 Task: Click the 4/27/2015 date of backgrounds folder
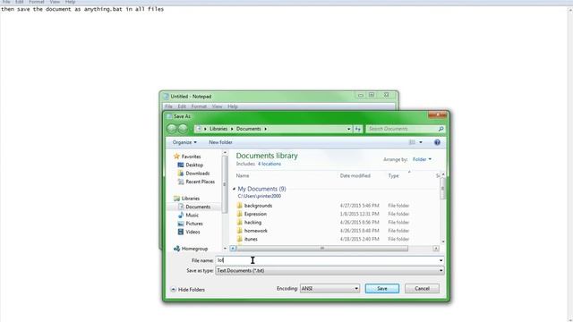click(x=359, y=206)
